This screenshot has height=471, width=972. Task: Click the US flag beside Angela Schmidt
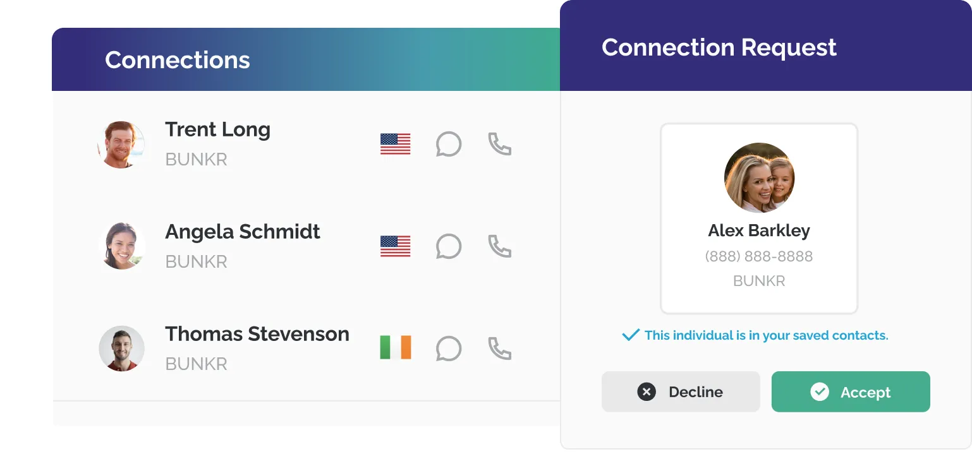(x=396, y=246)
